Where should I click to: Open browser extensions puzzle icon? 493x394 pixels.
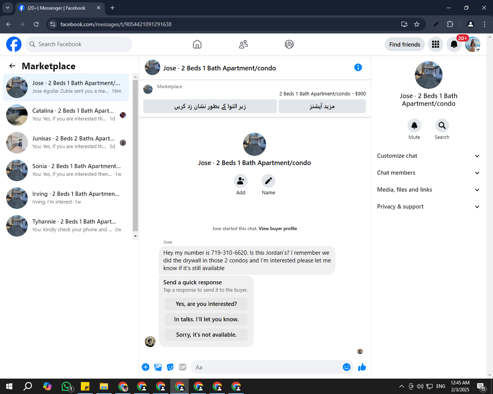pos(450,24)
